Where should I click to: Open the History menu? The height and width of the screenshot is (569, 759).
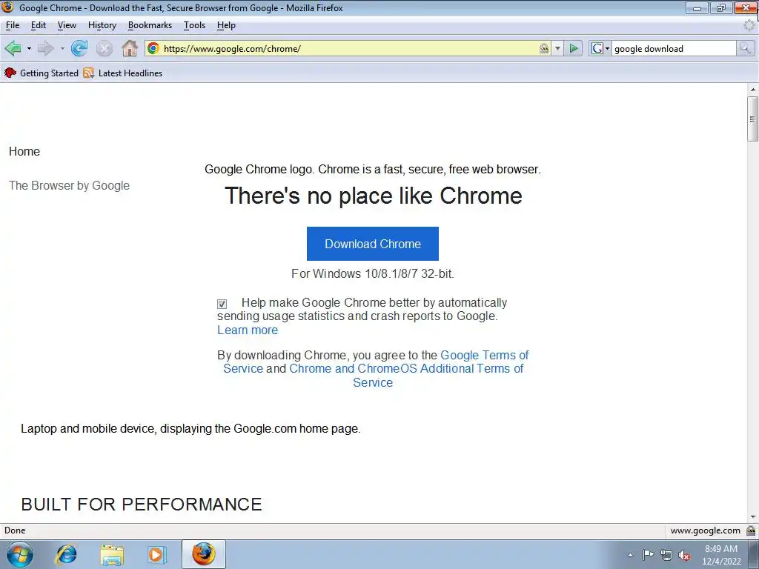(102, 25)
